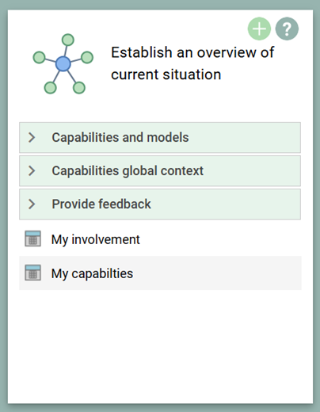Expand Capabilities global context using its chevron
Image resolution: width=320 pixels, height=412 pixels.
click(32, 170)
